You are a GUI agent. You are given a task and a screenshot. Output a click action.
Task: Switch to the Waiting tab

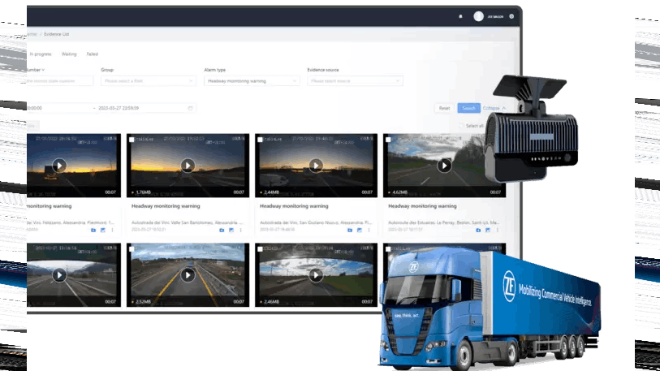[x=69, y=54]
